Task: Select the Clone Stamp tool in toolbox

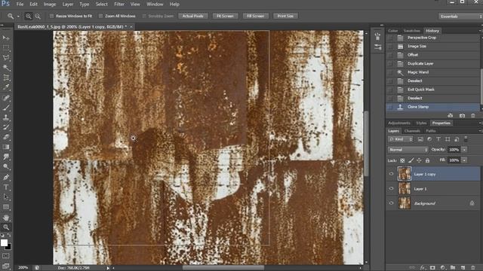Action: point(6,117)
